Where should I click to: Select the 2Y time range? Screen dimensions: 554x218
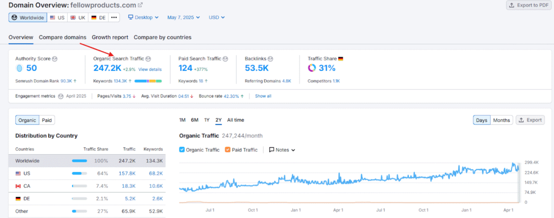[x=219, y=120]
